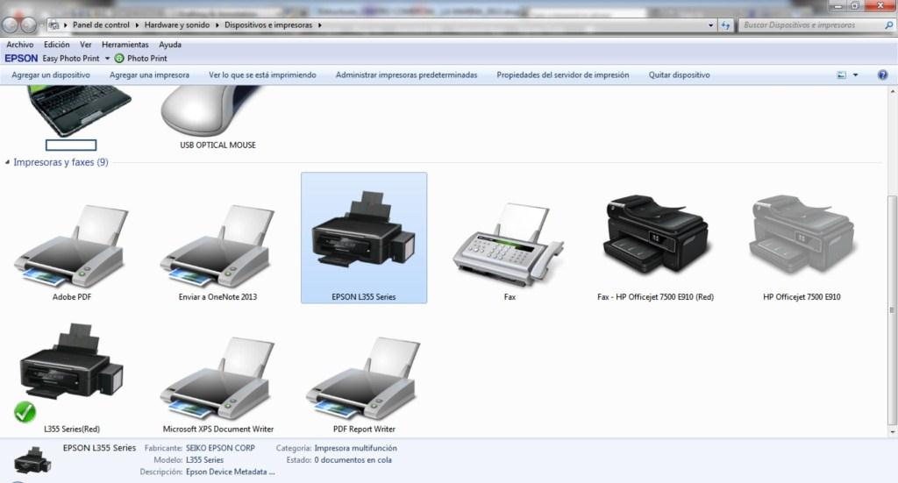Expand the arrow after Dispositivos e impresoras
This screenshot has width=898, height=483.
click(319, 25)
